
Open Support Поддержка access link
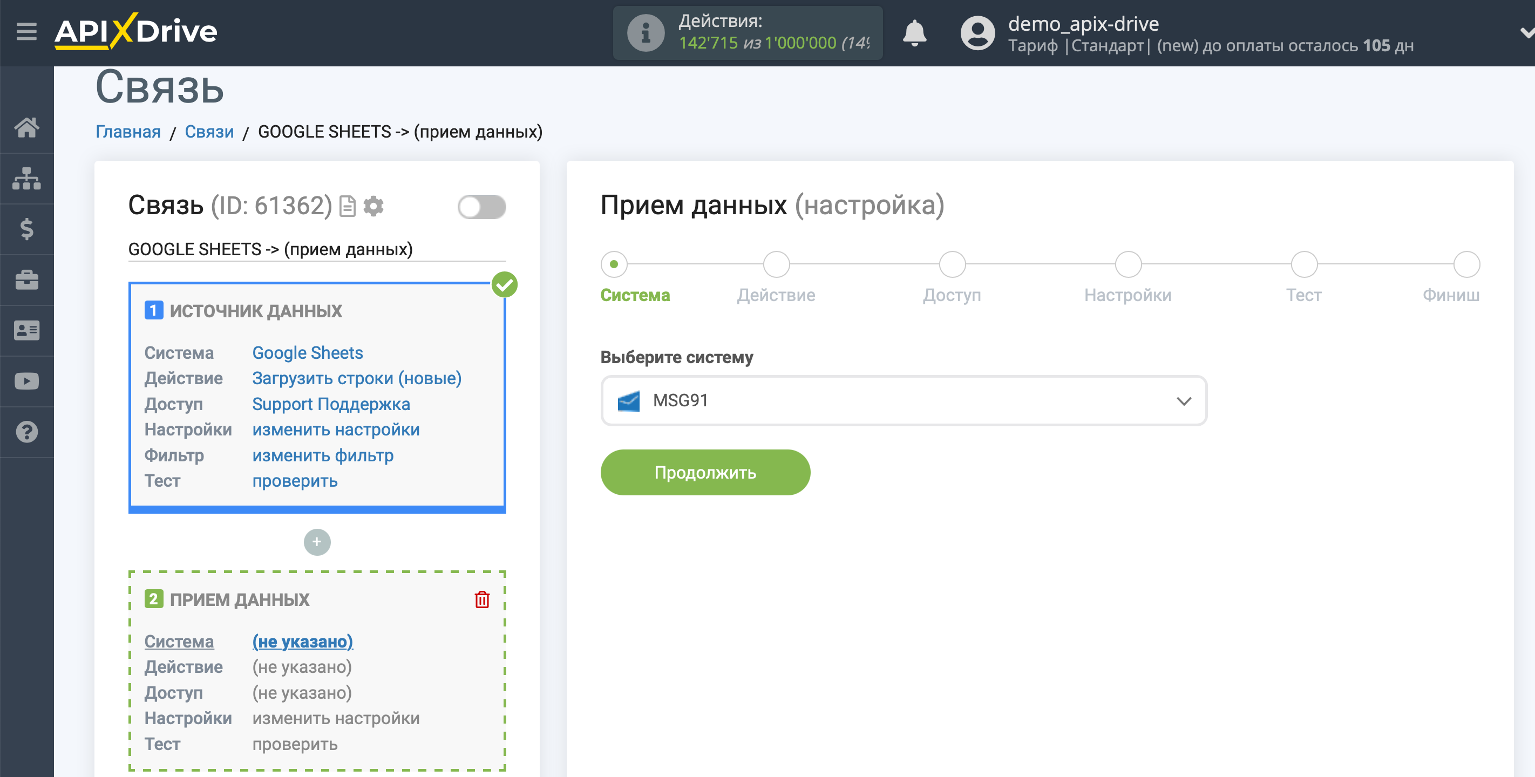coord(331,404)
